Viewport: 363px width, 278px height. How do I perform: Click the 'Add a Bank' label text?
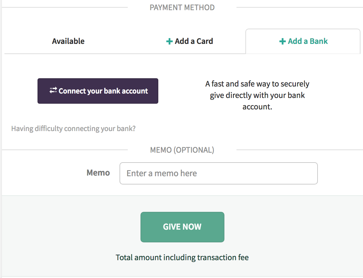point(308,41)
